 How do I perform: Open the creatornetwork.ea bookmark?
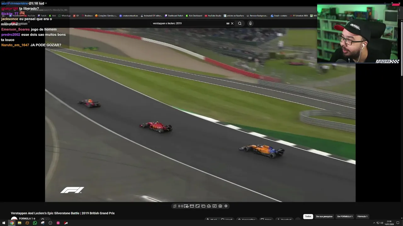point(129,16)
